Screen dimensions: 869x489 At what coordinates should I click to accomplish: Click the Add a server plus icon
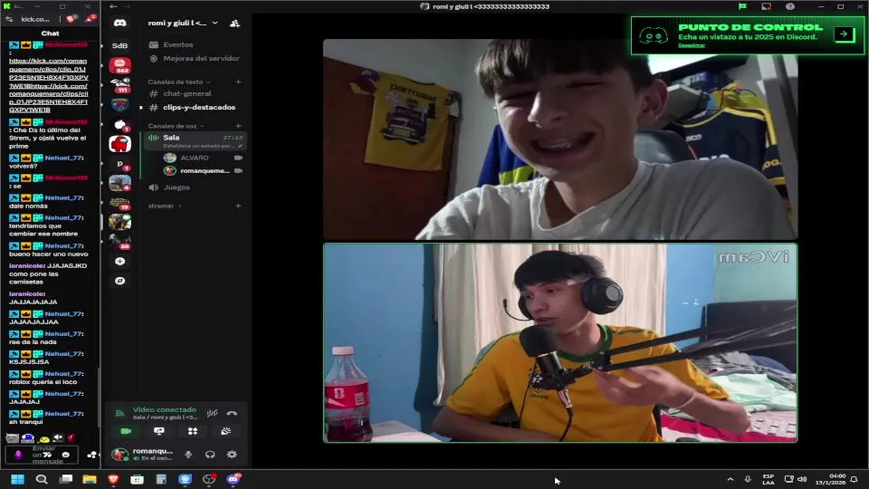click(119, 261)
